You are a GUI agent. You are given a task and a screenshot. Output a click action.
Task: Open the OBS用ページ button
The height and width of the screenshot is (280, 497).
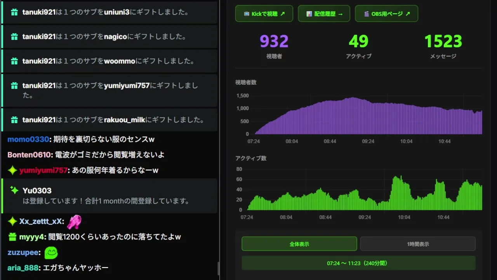(x=386, y=14)
